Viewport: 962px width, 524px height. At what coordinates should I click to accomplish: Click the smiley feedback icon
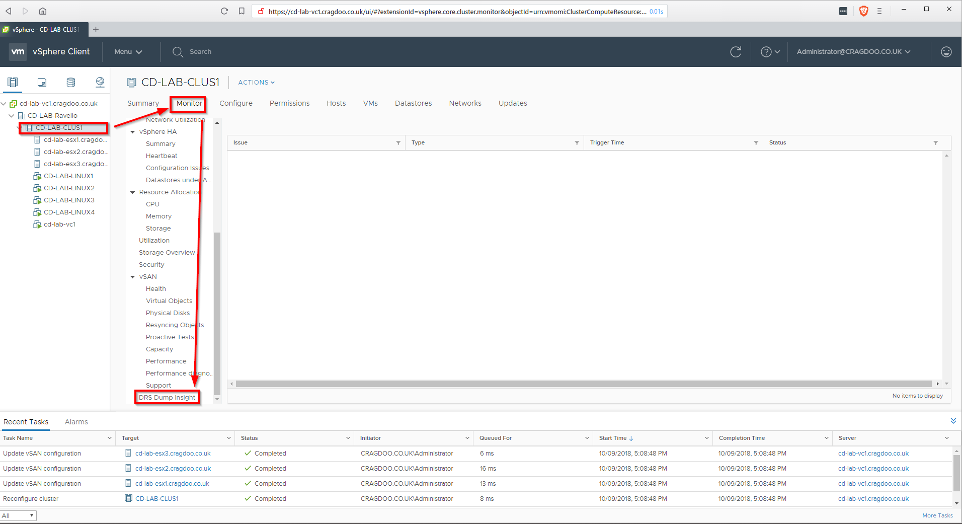coord(946,51)
